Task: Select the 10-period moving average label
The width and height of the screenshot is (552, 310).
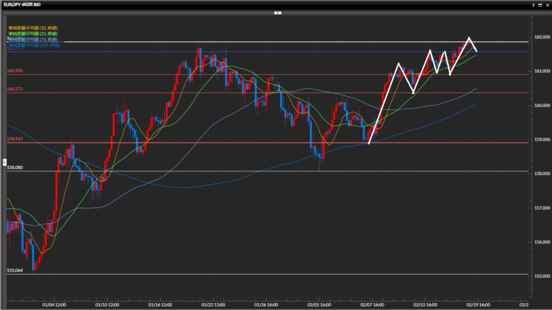Action: pyautogui.click(x=33, y=28)
